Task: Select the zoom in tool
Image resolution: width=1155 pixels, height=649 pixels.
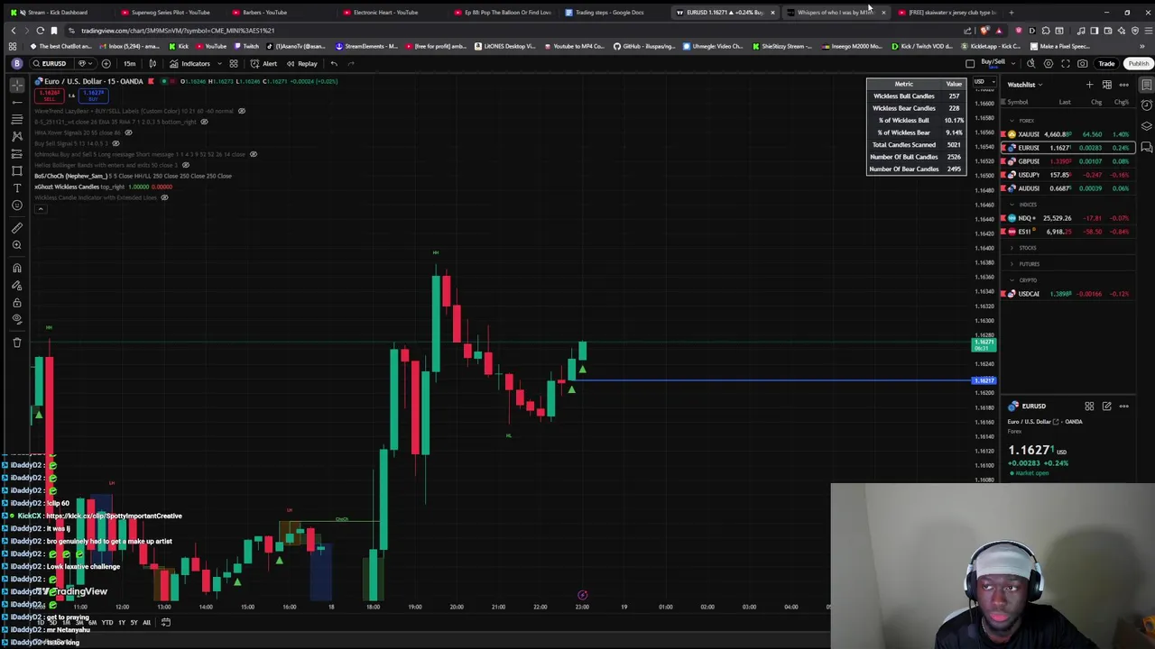Action: [x=16, y=245]
